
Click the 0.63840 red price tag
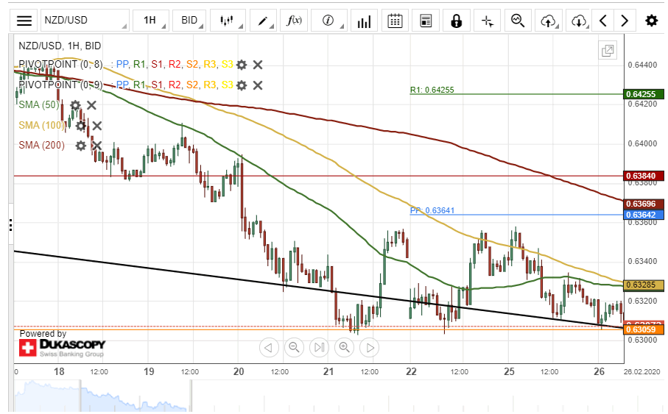click(643, 176)
